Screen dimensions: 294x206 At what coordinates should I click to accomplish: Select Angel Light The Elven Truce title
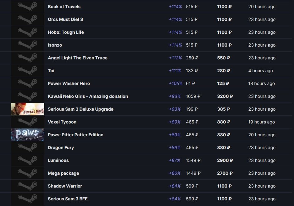click(x=78, y=58)
